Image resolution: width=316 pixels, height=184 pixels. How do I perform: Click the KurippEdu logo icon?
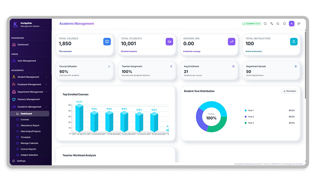pos(15,25)
